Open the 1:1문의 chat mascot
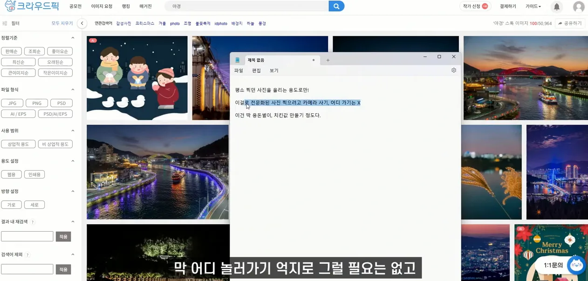Viewport: 588px width, 281px height. [576, 265]
